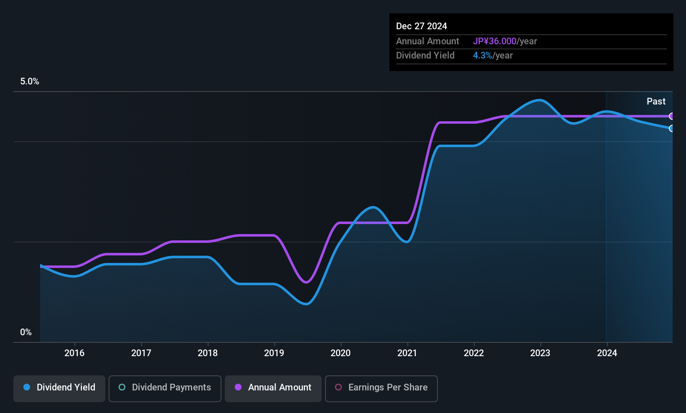Click the Earnings Per Share legend button
The width and height of the screenshot is (686, 413).
tap(381, 388)
